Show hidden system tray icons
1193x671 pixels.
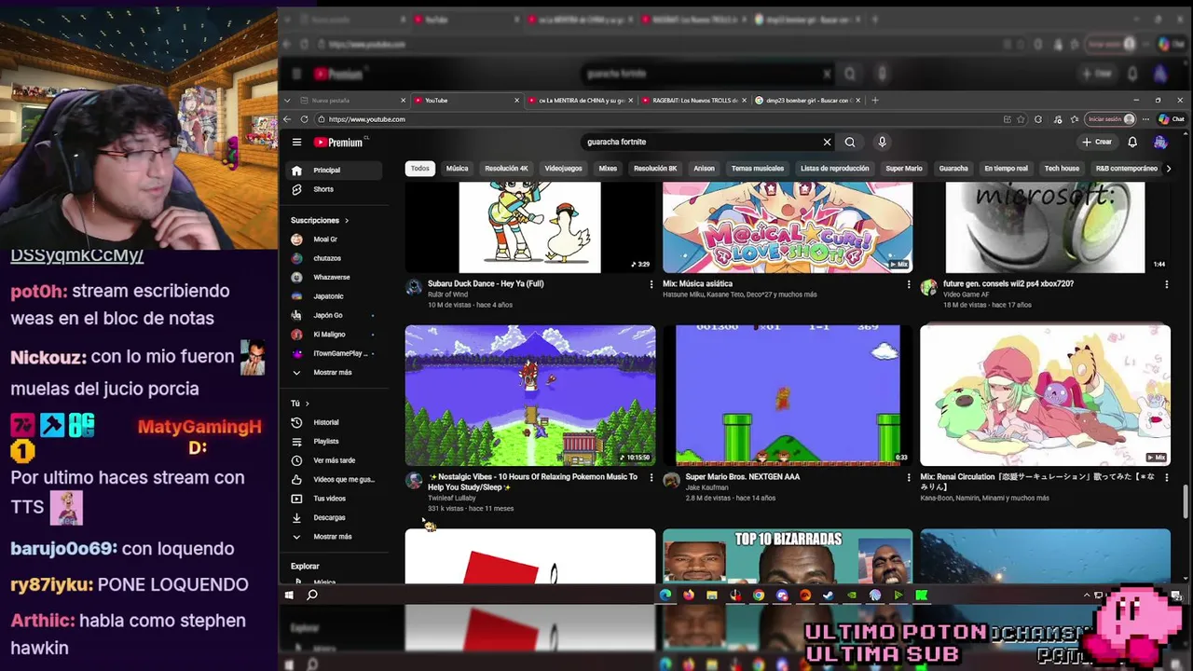(x=1086, y=595)
